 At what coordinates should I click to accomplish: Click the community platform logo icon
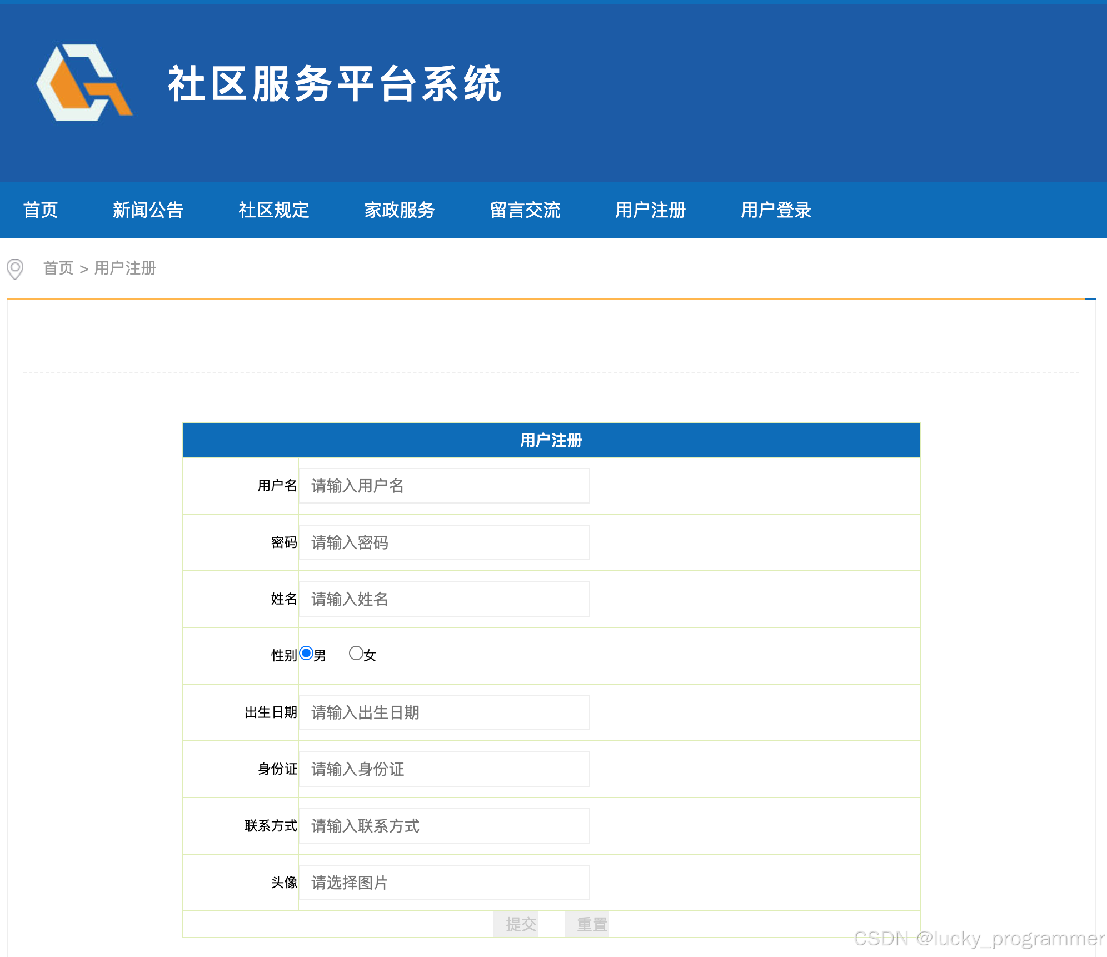83,83
